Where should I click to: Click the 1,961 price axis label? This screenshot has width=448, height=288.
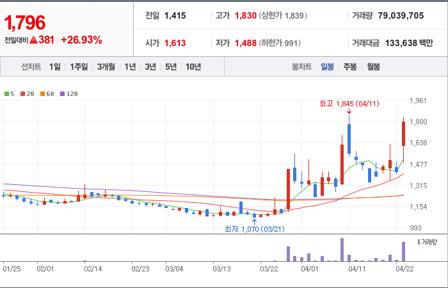[418, 100]
